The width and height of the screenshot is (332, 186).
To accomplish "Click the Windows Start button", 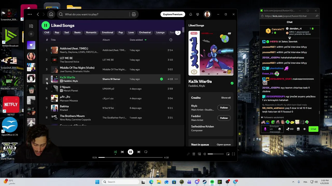I will tap(97, 182).
